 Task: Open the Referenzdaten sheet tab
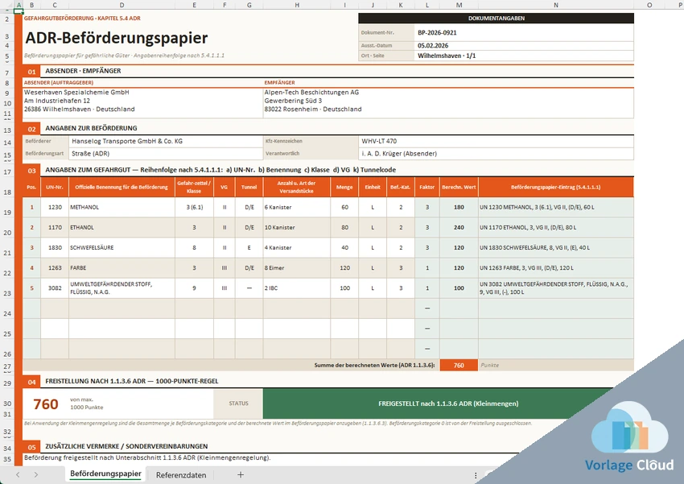(181, 475)
